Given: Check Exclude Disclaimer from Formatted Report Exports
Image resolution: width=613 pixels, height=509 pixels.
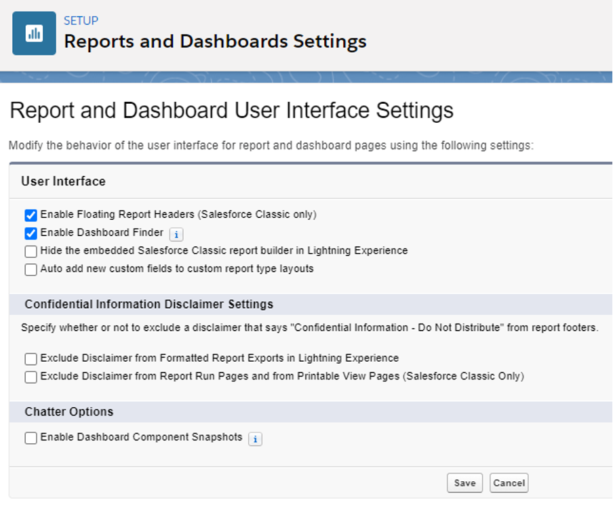Looking at the screenshot, I should [31, 359].
